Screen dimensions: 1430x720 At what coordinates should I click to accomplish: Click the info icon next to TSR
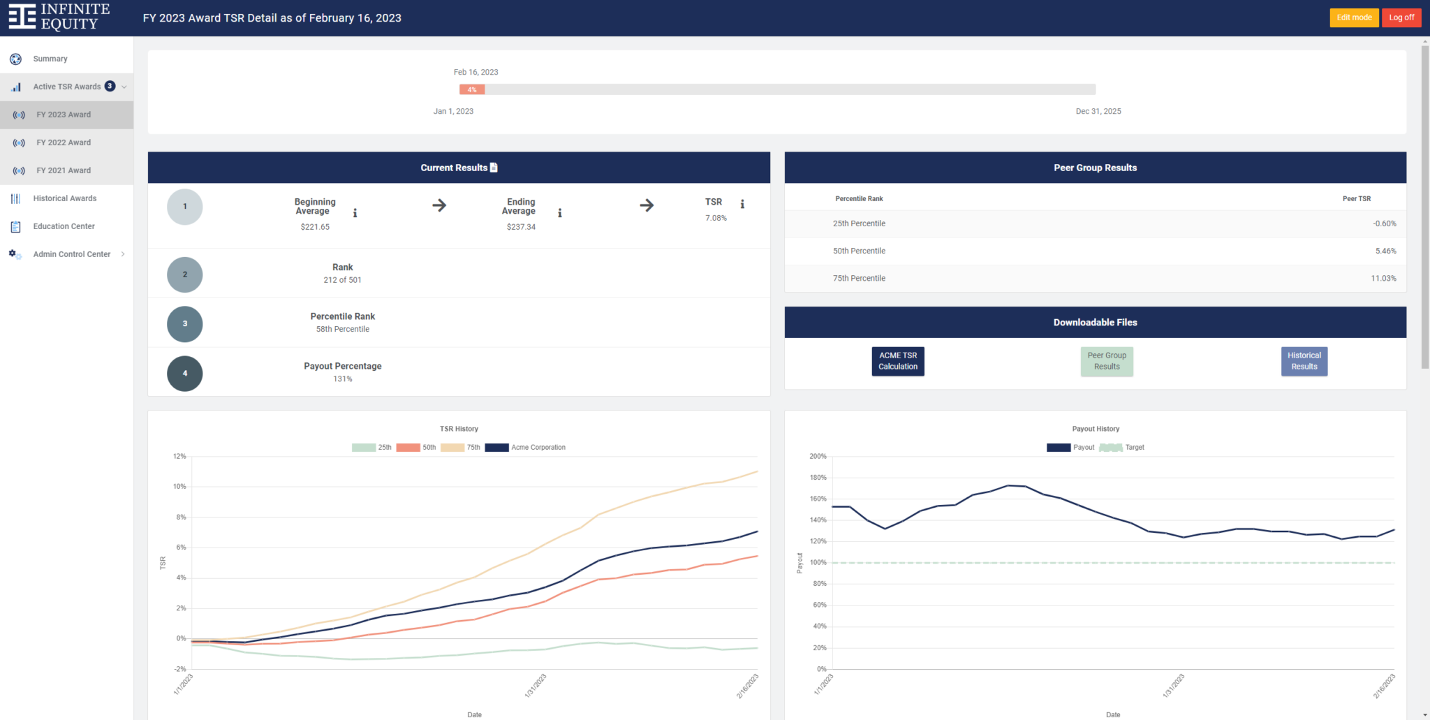click(742, 205)
